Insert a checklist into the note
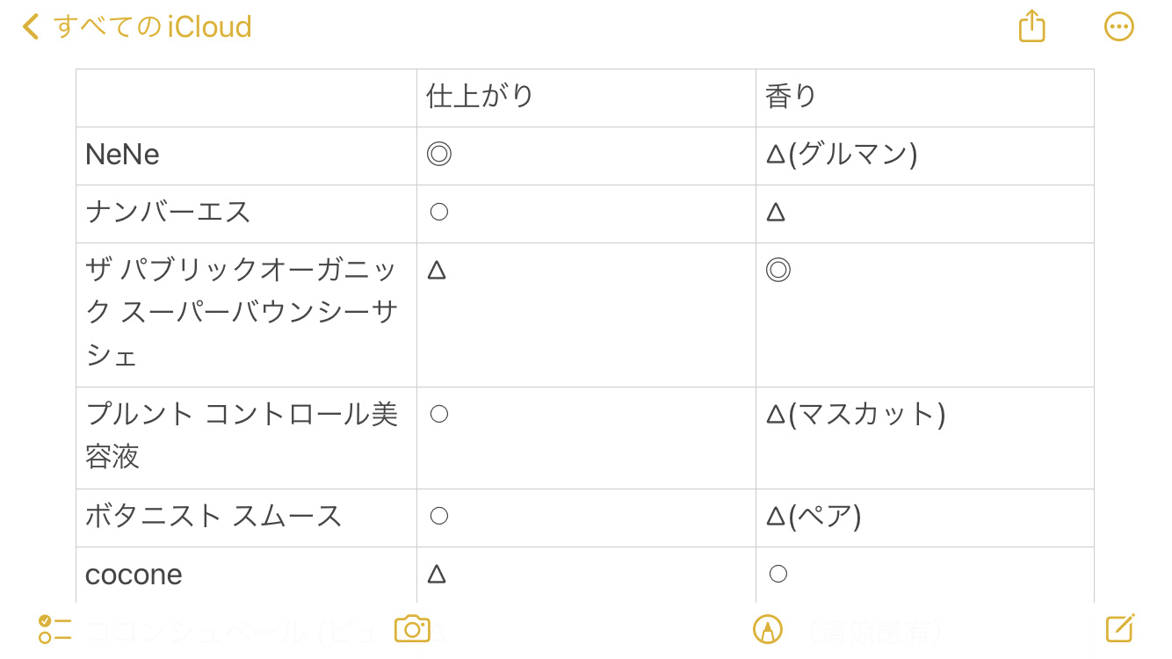This screenshot has width=1172, height=659. pos(54,629)
